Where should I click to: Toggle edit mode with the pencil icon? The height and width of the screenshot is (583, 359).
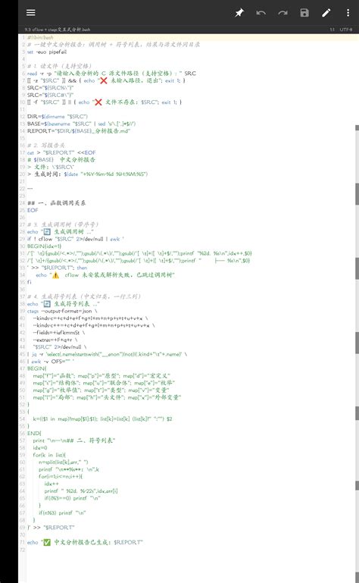326,13
